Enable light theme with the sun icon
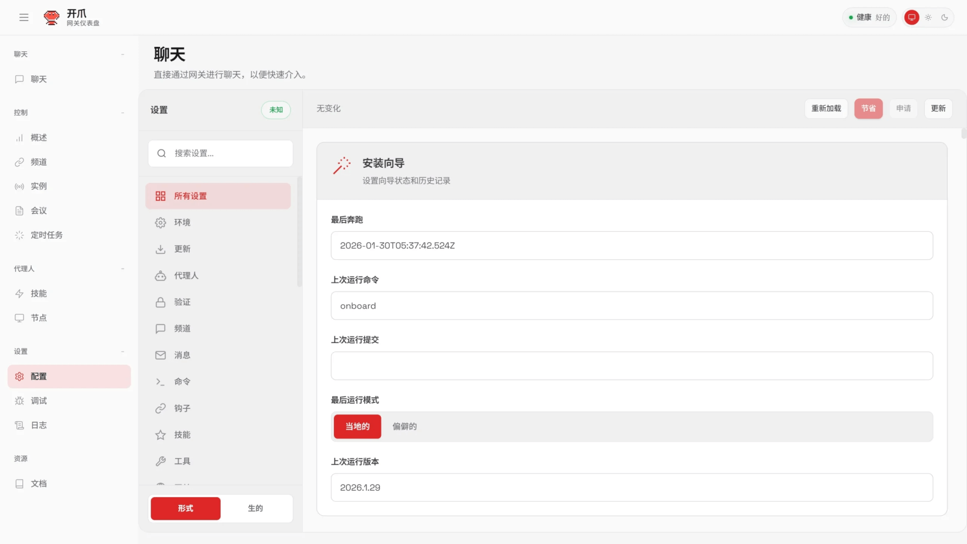 [929, 17]
